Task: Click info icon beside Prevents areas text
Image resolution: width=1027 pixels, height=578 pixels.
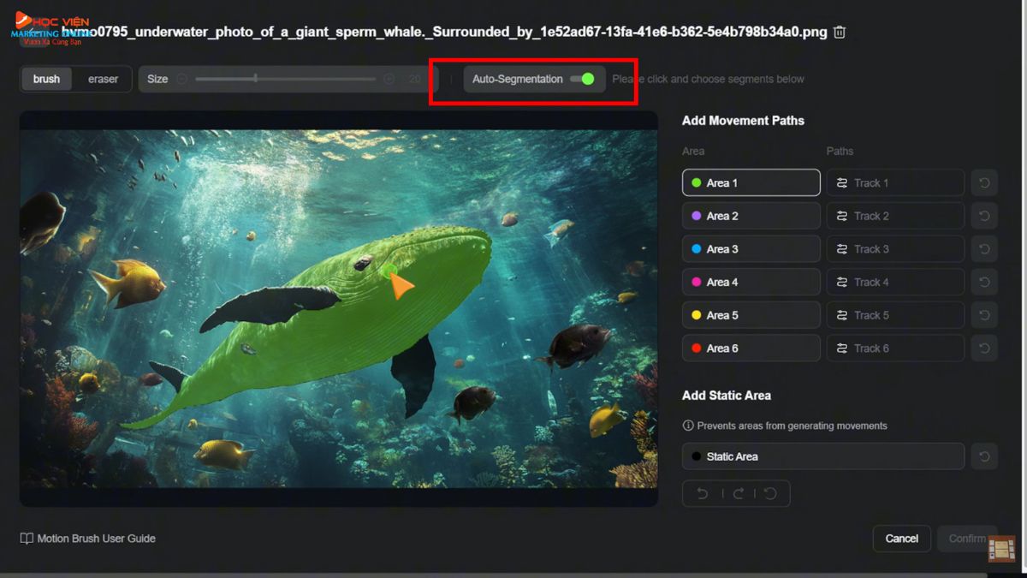Action: point(688,426)
